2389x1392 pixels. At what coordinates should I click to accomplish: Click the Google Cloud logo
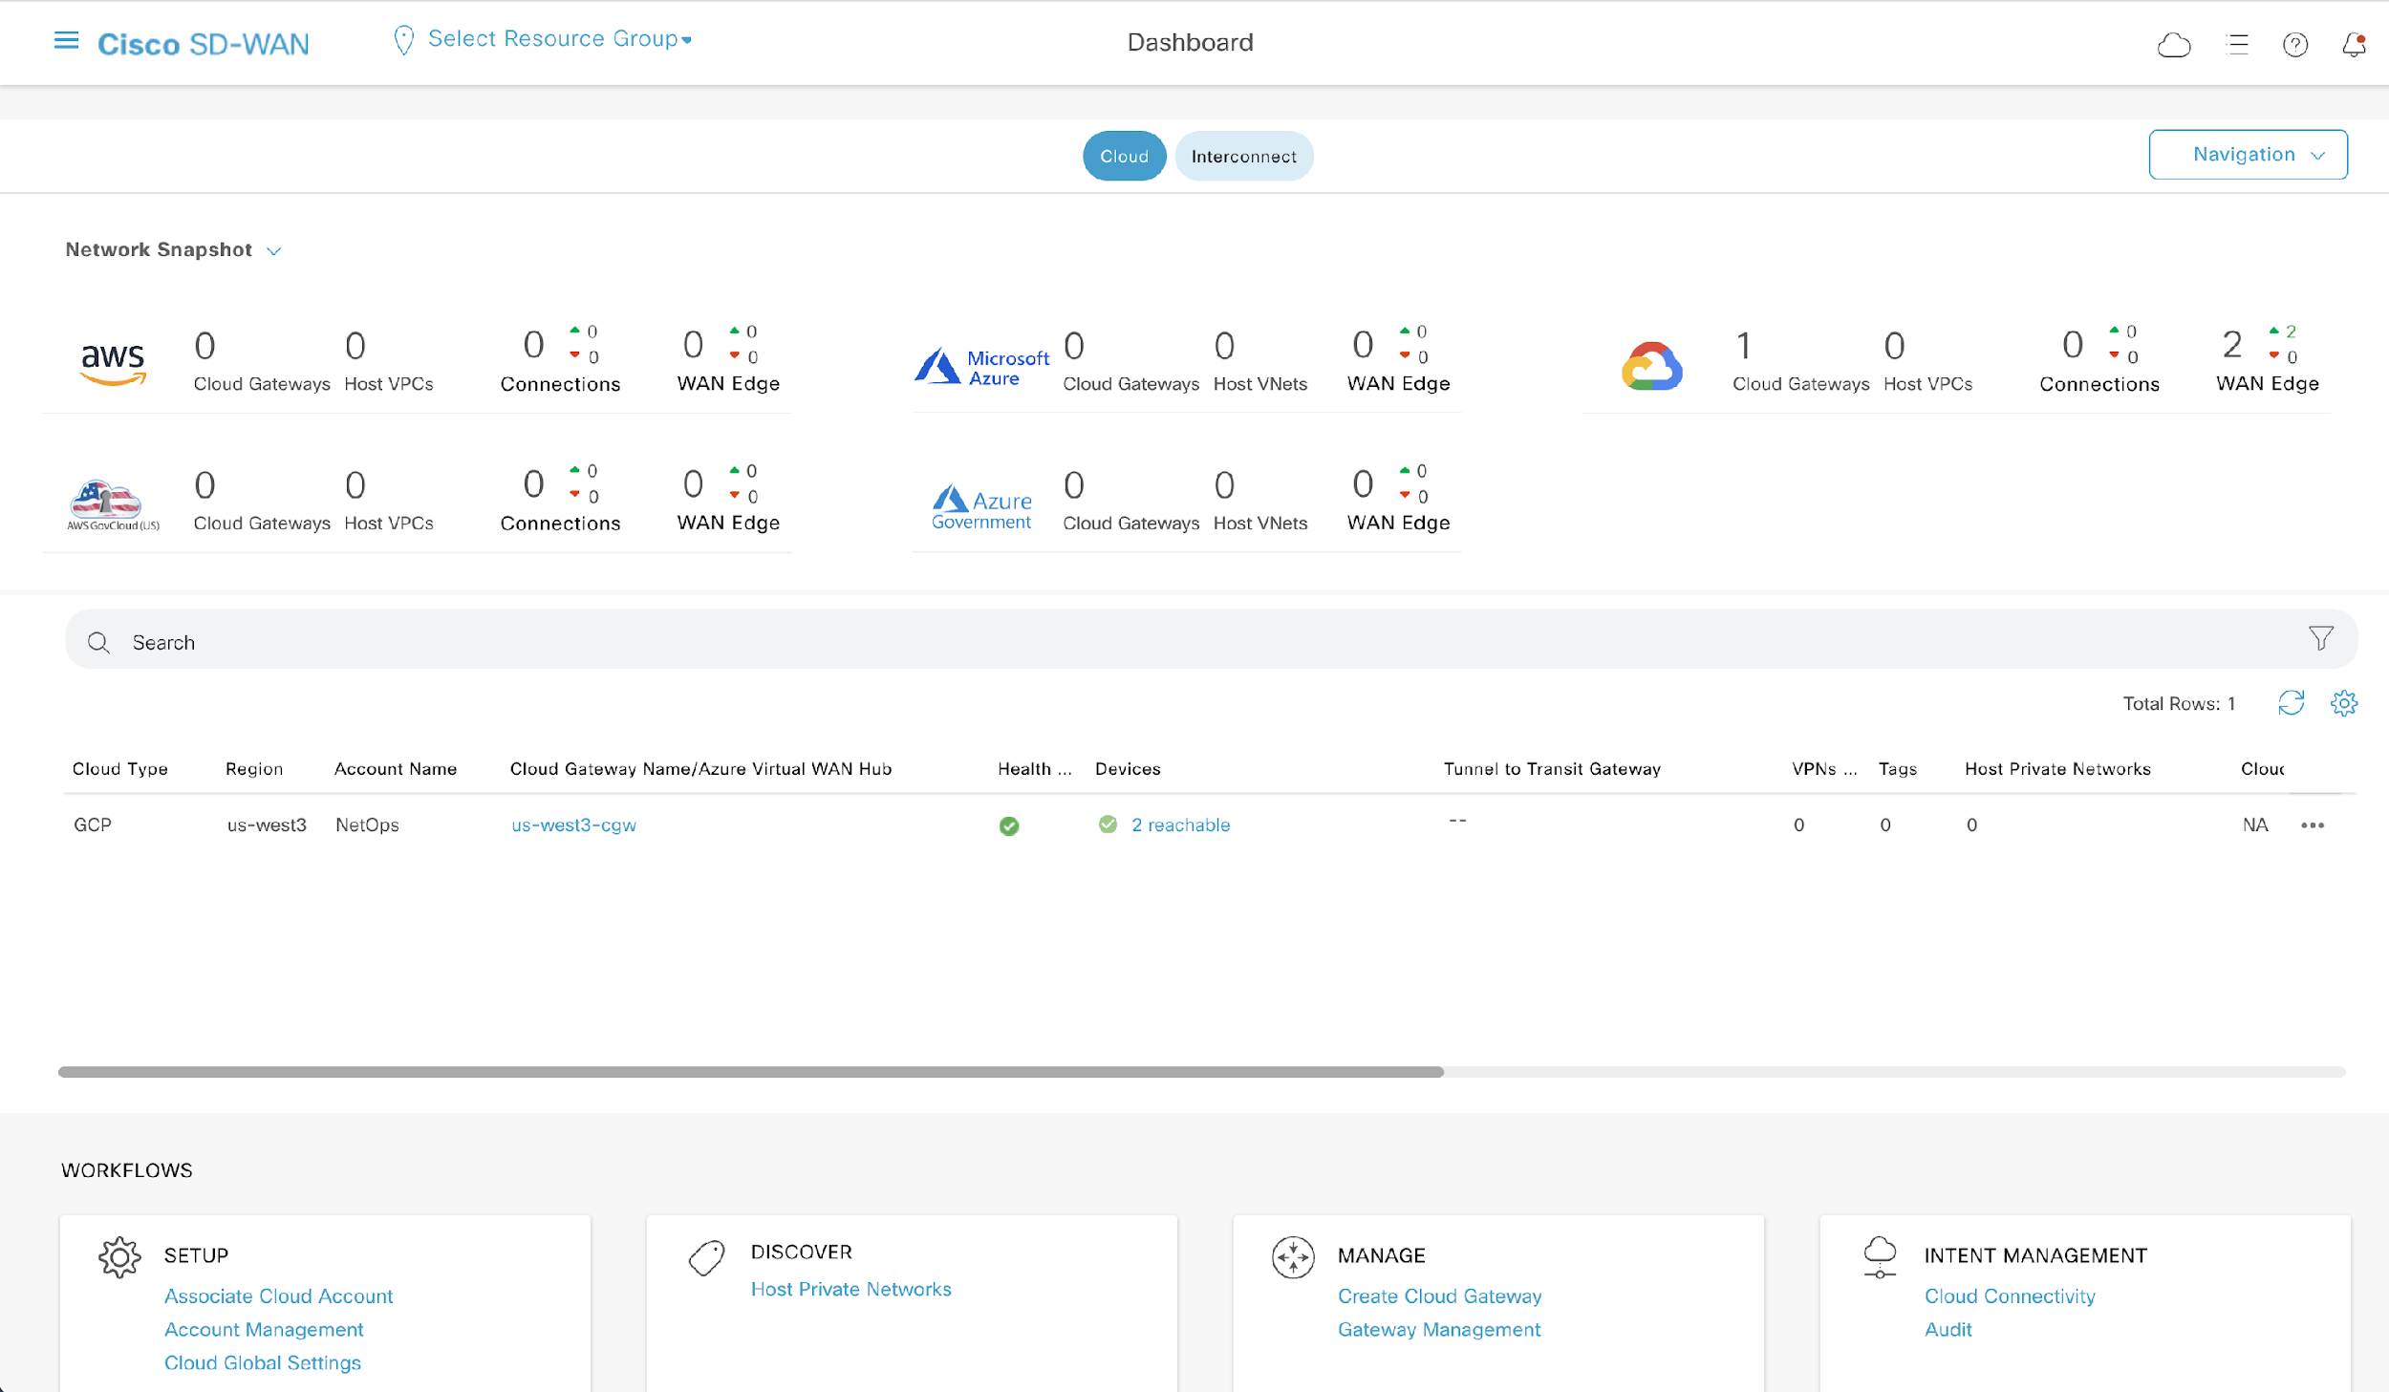tap(1652, 366)
